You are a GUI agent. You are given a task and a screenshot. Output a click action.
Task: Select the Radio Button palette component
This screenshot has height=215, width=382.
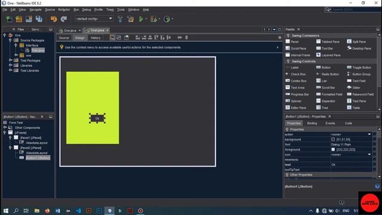pos(328,74)
